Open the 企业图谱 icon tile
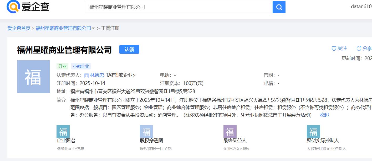Viewport: 372px width, 161px height. (x=63, y=132)
